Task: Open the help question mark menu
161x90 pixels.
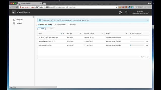Action: pyautogui.click(x=127, y=12)
